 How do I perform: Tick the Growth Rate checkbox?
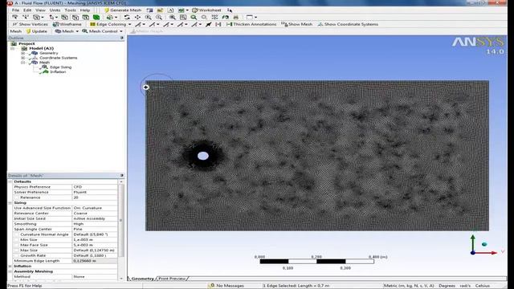[16, 255]
